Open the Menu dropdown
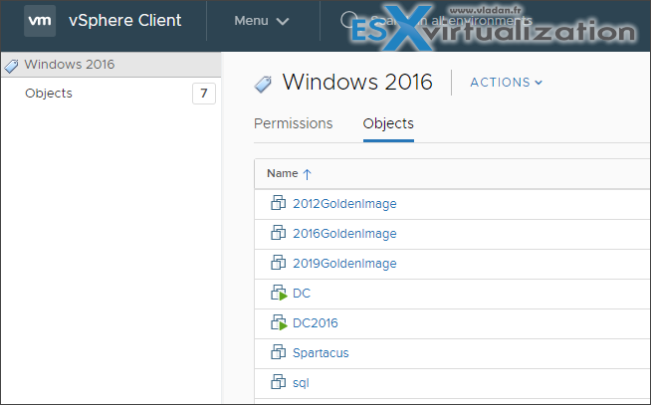 [262, 21]
